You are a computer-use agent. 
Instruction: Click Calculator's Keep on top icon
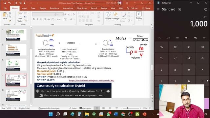[180, 9]
